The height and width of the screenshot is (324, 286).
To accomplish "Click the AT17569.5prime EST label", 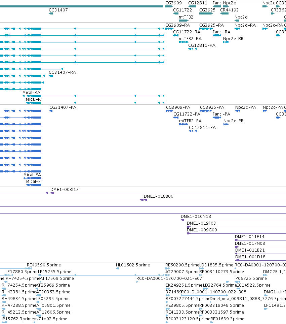I will tap(57, 279).
